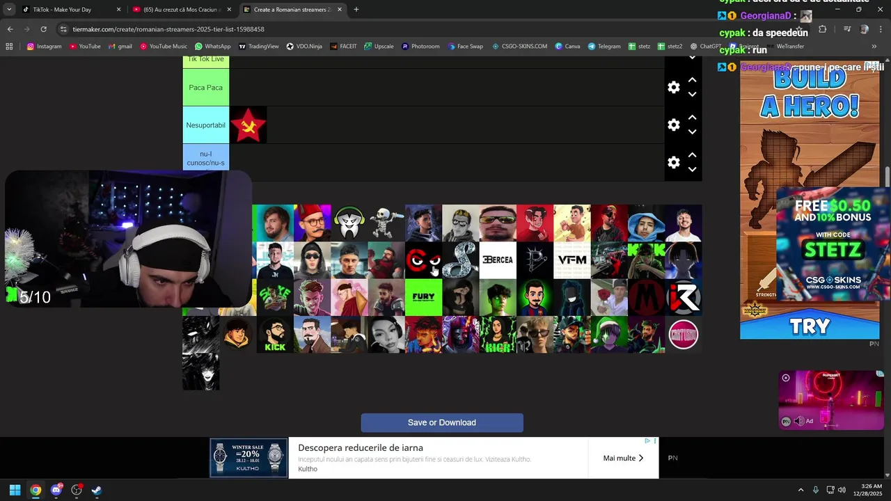Select the silver S logo tile
891x501 pixels.
[461, 260]
